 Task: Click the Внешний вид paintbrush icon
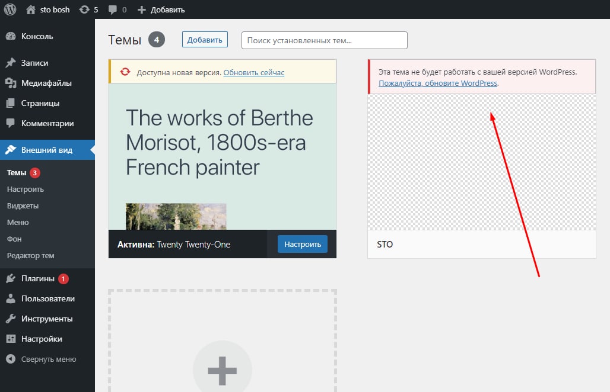(x=11, y=150)
